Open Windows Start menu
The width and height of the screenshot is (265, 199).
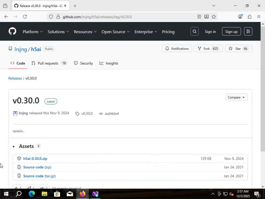pos(6,194)
